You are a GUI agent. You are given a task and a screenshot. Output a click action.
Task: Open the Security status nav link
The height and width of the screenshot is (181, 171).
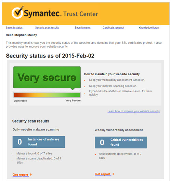14,28
